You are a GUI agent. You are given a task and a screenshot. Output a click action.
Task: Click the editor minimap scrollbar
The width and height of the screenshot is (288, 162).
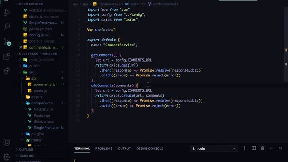pyautogui.click(x=286, y=44)
